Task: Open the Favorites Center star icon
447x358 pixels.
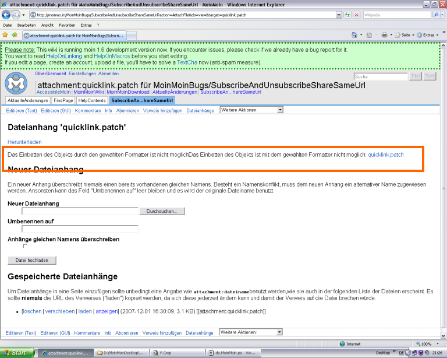Action: tap(5, 35)
